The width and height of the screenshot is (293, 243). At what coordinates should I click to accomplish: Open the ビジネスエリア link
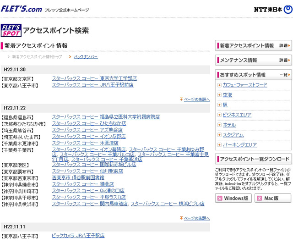coord(237,115)
